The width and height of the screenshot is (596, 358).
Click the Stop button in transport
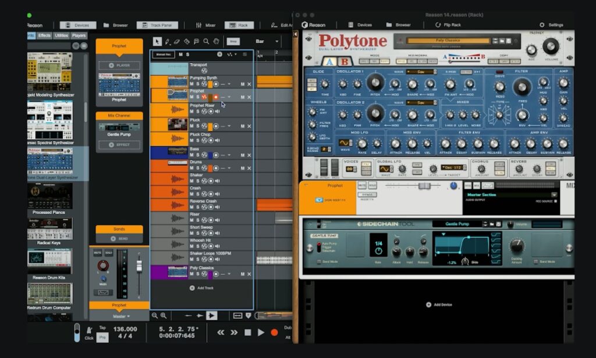247,332
